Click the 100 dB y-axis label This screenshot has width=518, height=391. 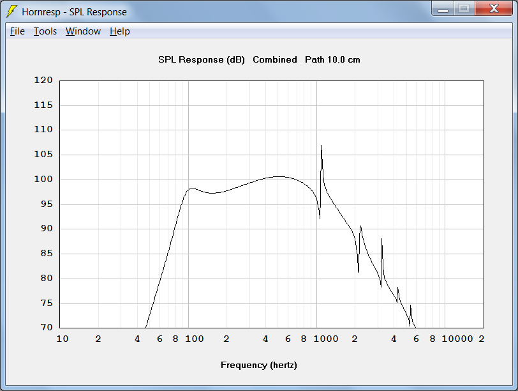43,180
